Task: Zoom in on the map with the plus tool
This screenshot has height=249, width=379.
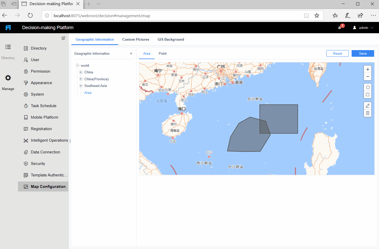Action: click(x=367, y=69)
